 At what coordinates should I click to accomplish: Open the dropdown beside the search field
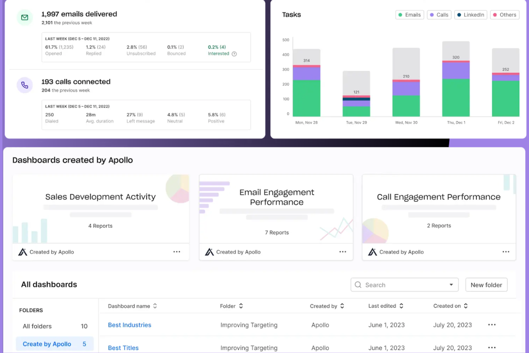click(x=451, y=285)
